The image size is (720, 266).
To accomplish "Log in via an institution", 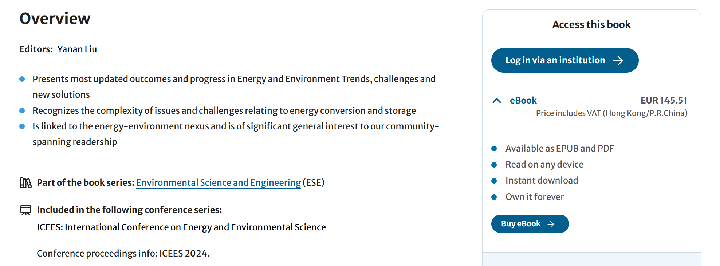I will pos(564,60).
